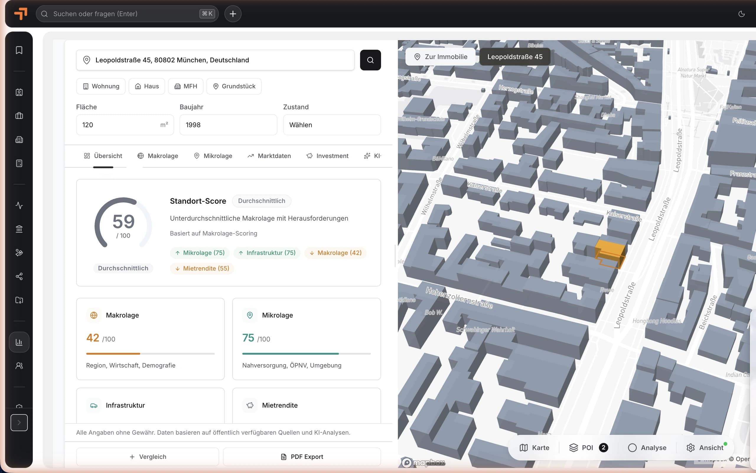Open the calculator icon in the sidebar
The image size is (756, 473).
pyautogui.click(x=19, y=163)
